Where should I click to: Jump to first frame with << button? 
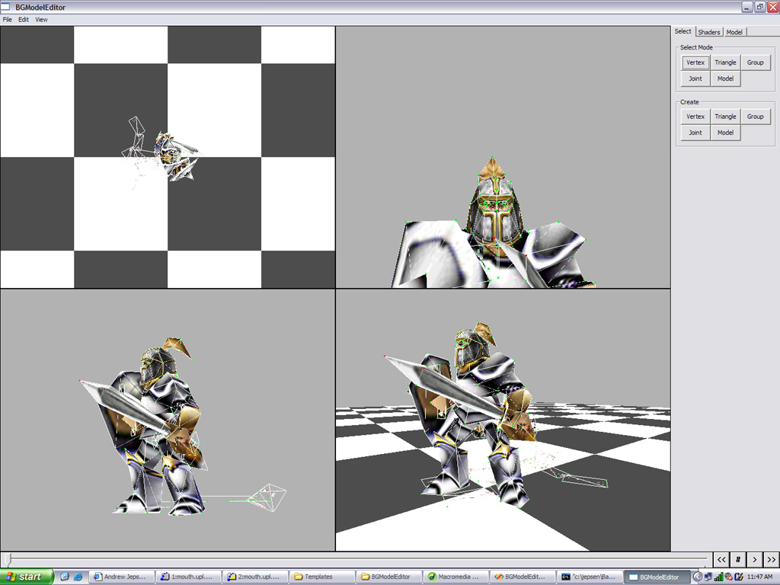(722, 559)
